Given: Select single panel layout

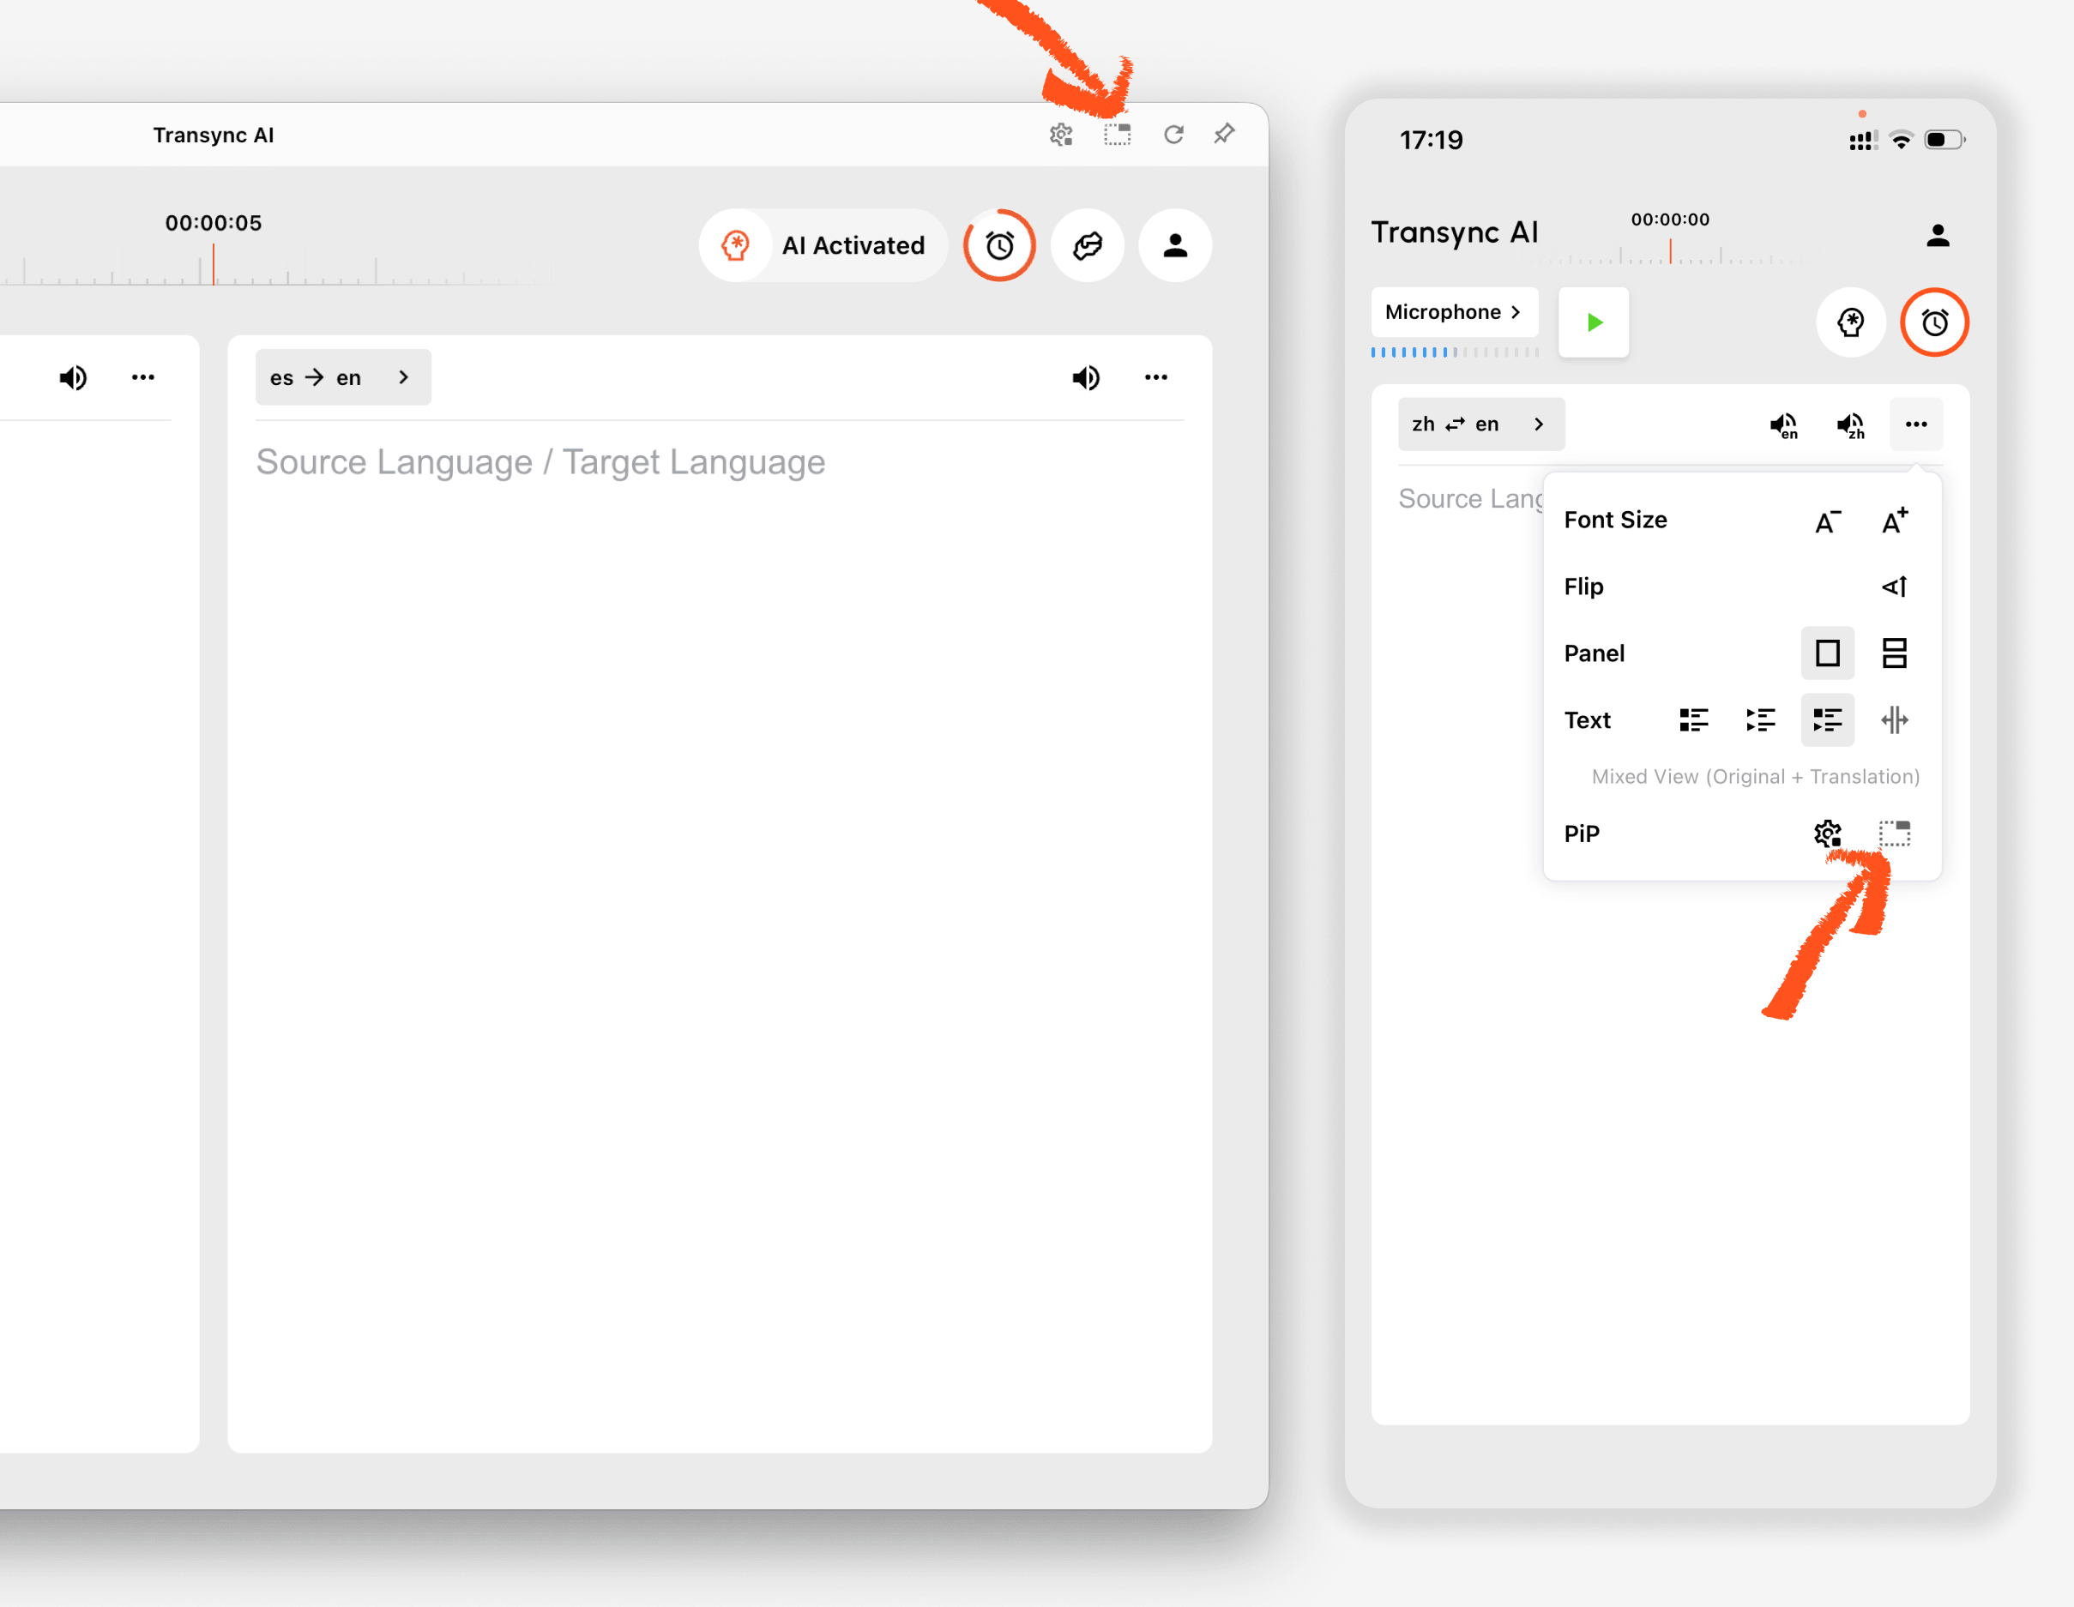Looking at the screenshot, I should point(1827,653).
